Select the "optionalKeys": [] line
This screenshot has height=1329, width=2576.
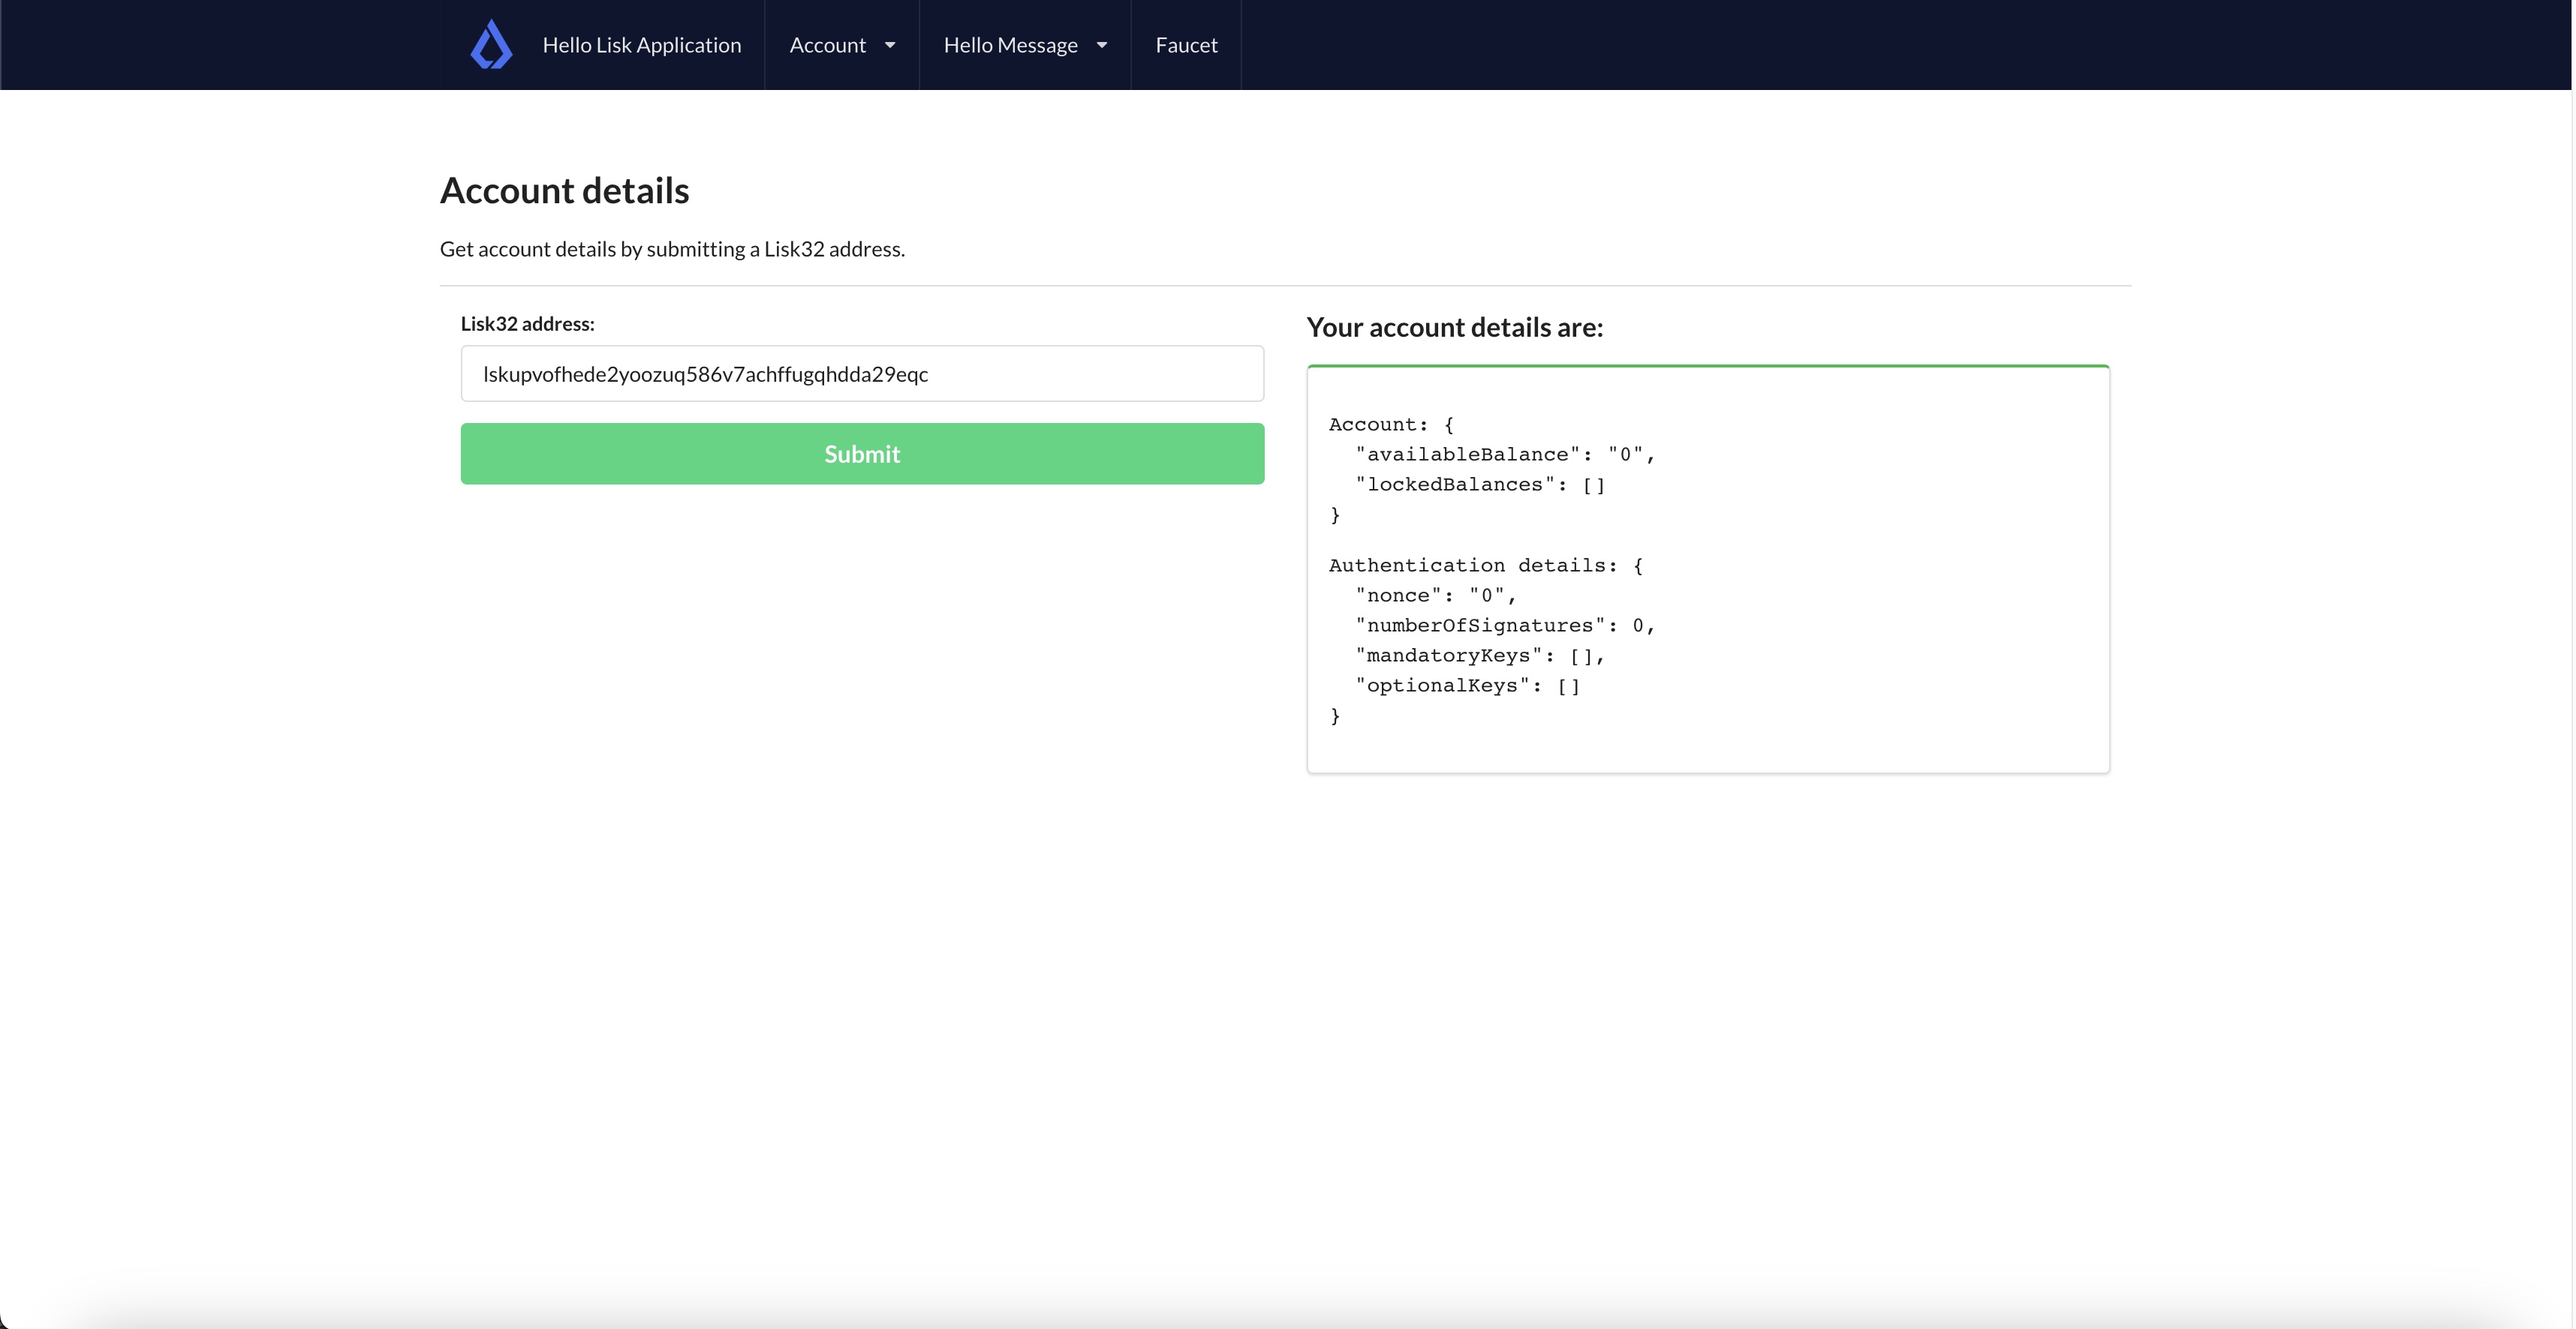click(1468, 685)
